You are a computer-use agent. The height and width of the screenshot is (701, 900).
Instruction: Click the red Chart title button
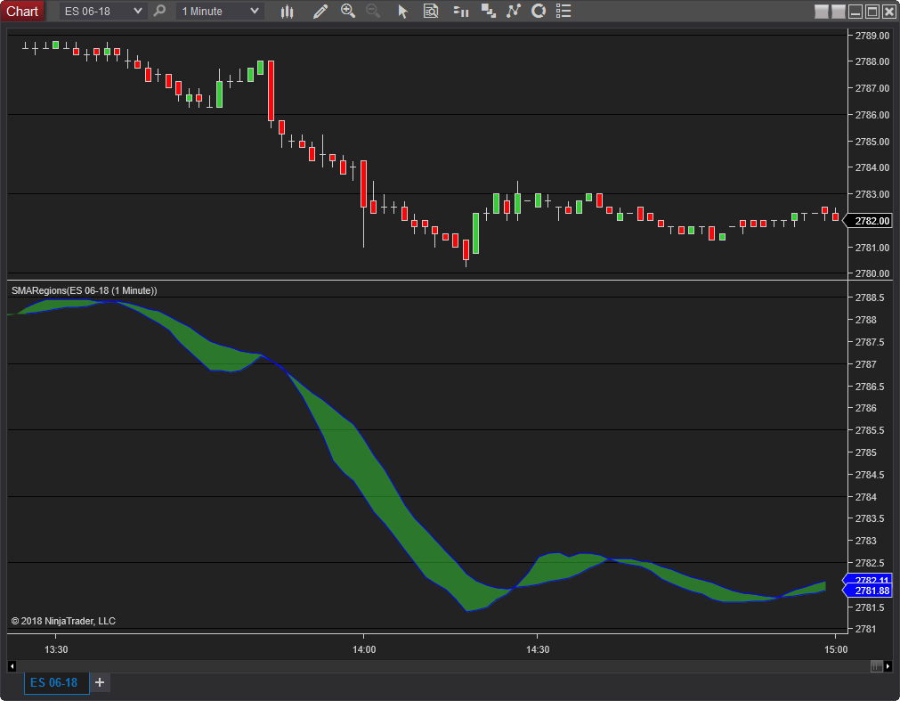[22, 11]
